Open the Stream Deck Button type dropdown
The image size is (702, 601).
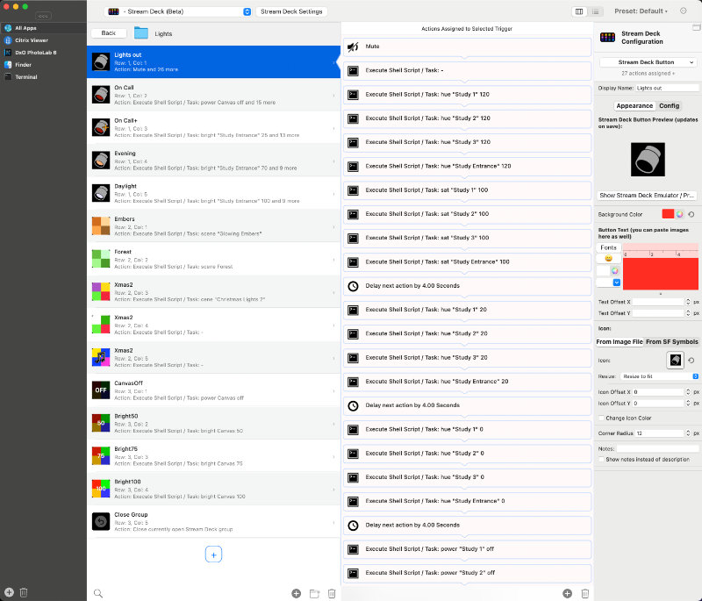pyautogui.click(x=648, y=62)
